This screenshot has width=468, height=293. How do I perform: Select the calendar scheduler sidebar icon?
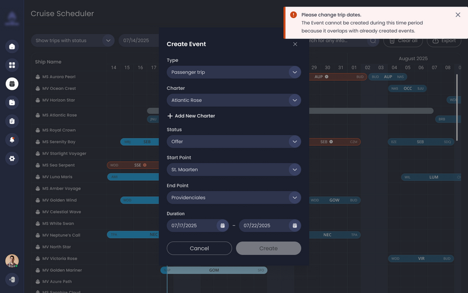(x=12, y=83)
